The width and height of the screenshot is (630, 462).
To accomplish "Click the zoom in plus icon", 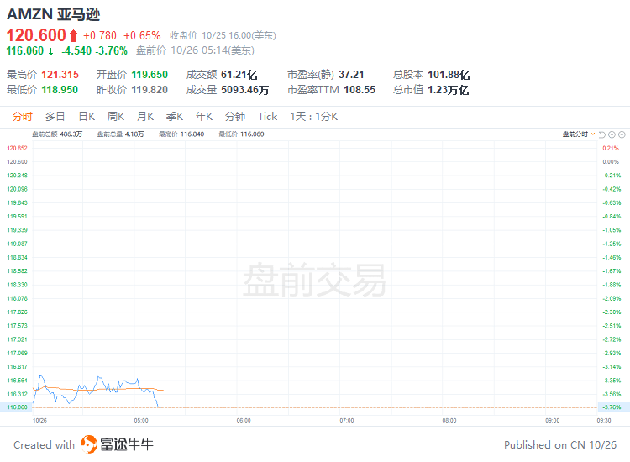I will click(x=622, y=134).
